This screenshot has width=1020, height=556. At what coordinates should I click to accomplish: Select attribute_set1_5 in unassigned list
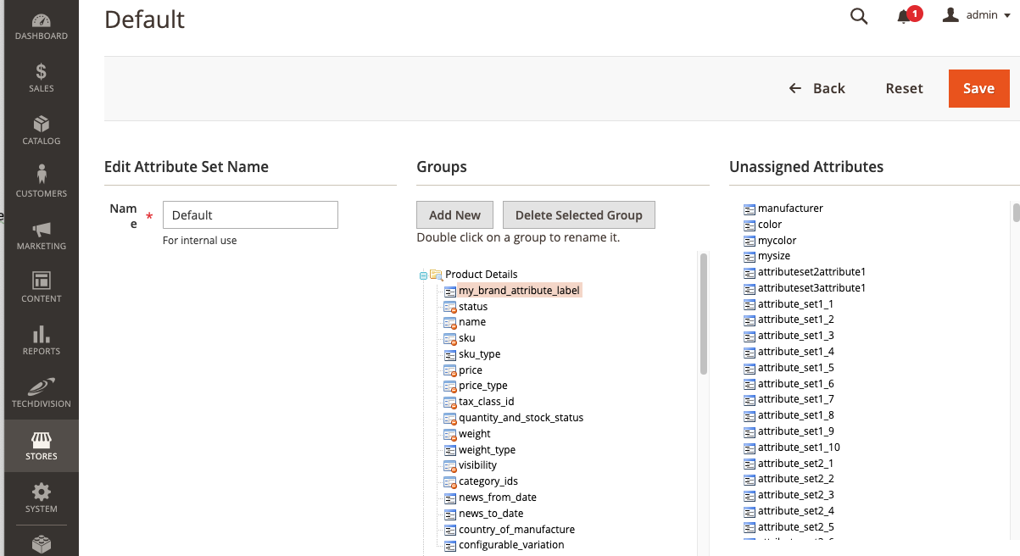(795, 368)
